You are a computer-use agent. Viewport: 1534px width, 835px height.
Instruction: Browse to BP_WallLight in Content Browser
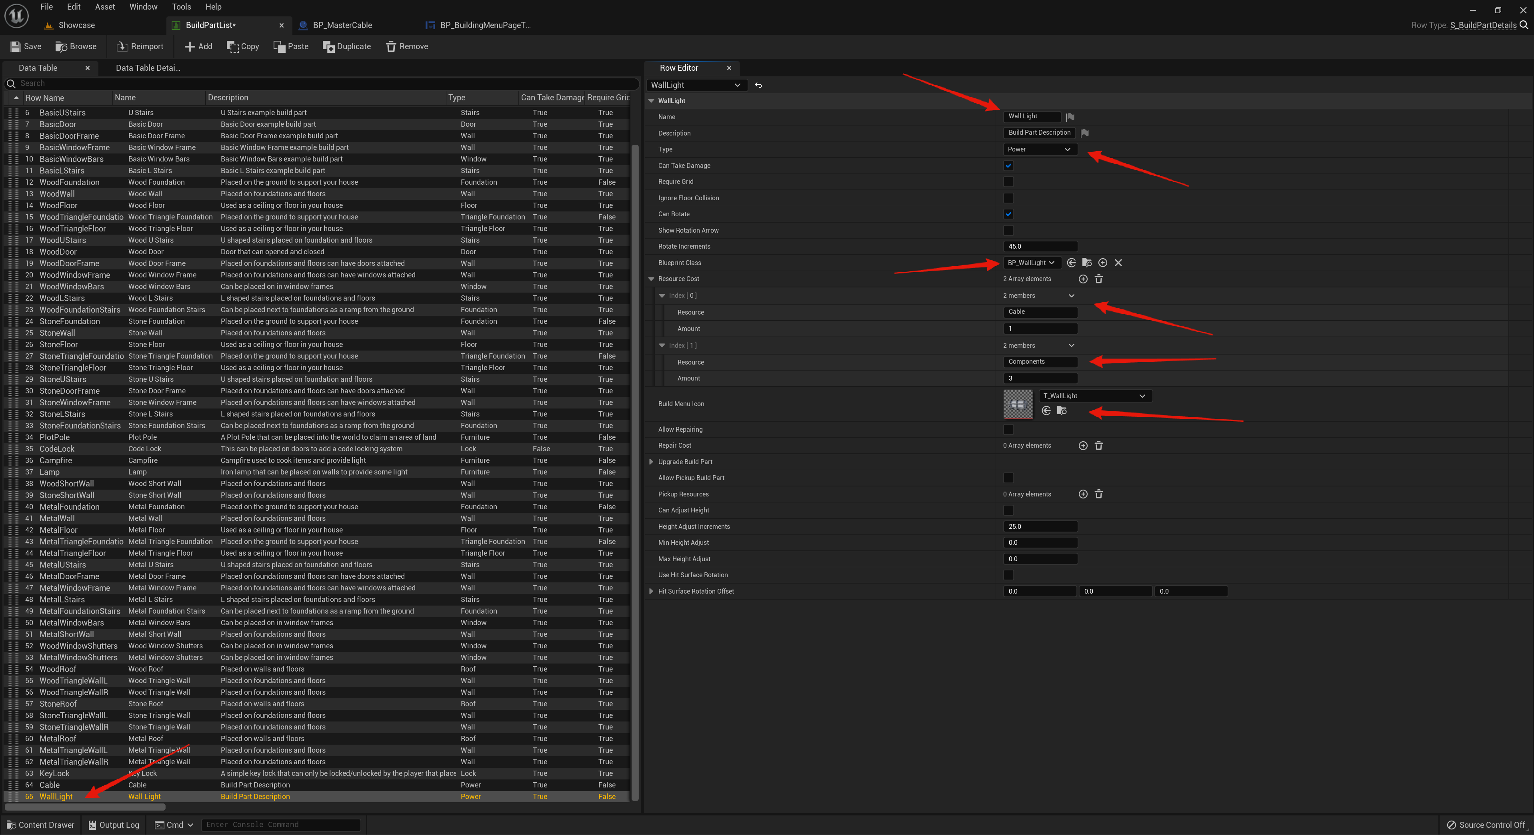(1087, 263)
